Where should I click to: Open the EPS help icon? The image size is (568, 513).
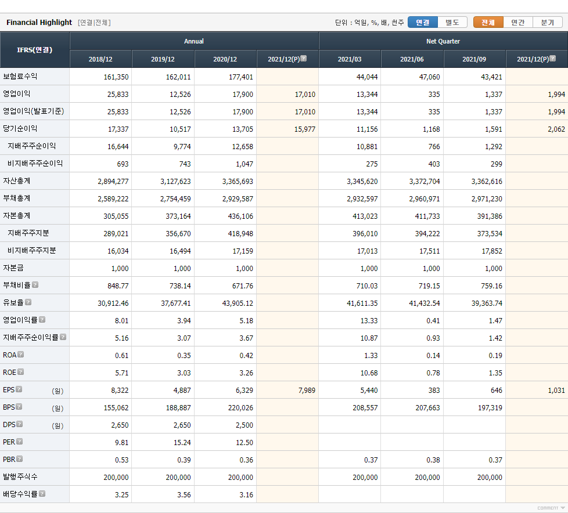point(19,389)
